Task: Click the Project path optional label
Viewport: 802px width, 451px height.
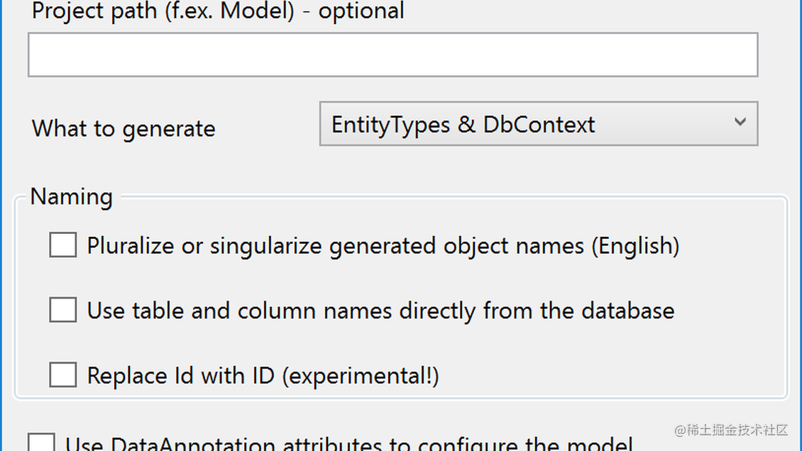Action: [218, 11]
